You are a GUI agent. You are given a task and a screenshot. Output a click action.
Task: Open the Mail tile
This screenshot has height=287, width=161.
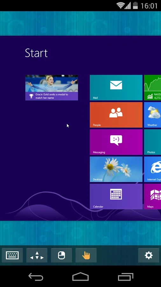coord(116,88)
